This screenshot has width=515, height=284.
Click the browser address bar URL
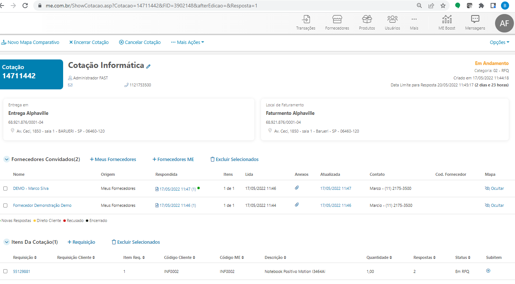pos(151,6)
